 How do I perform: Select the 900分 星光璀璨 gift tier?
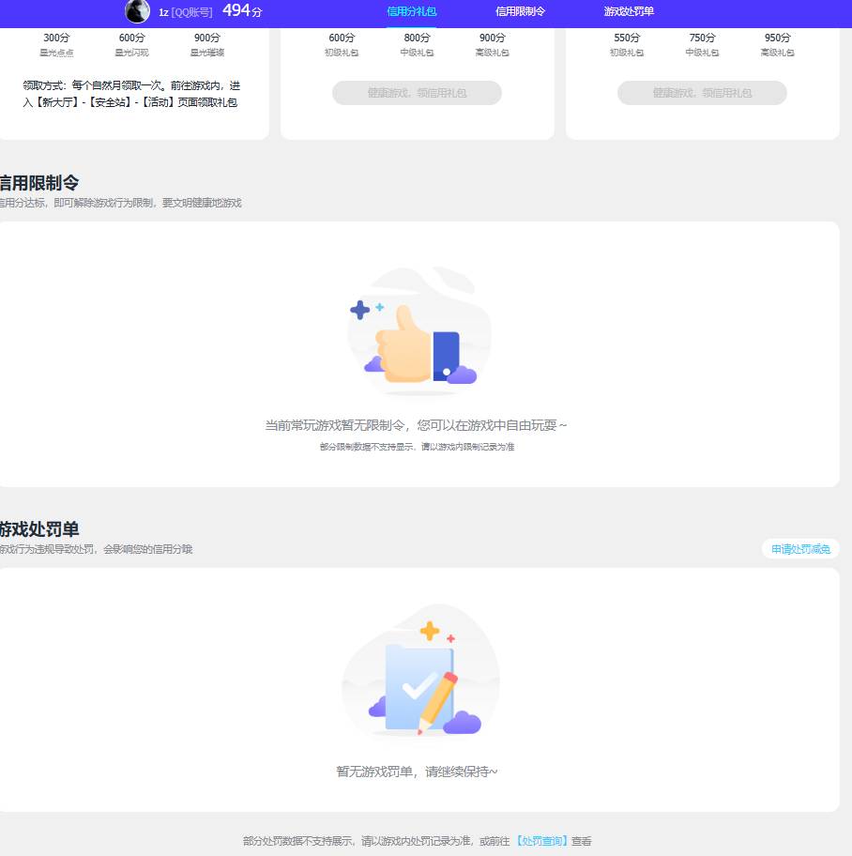205,44
